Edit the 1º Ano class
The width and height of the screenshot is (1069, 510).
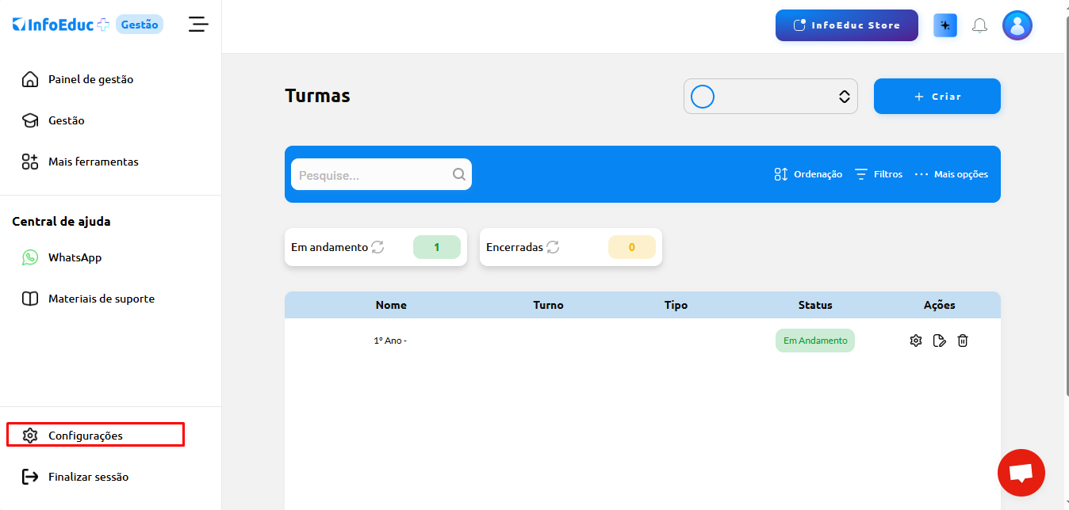click(x=940, y=341)
